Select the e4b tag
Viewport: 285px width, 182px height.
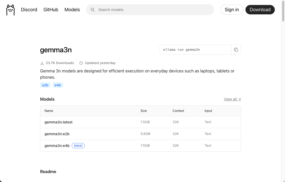(x=58, y=85)
